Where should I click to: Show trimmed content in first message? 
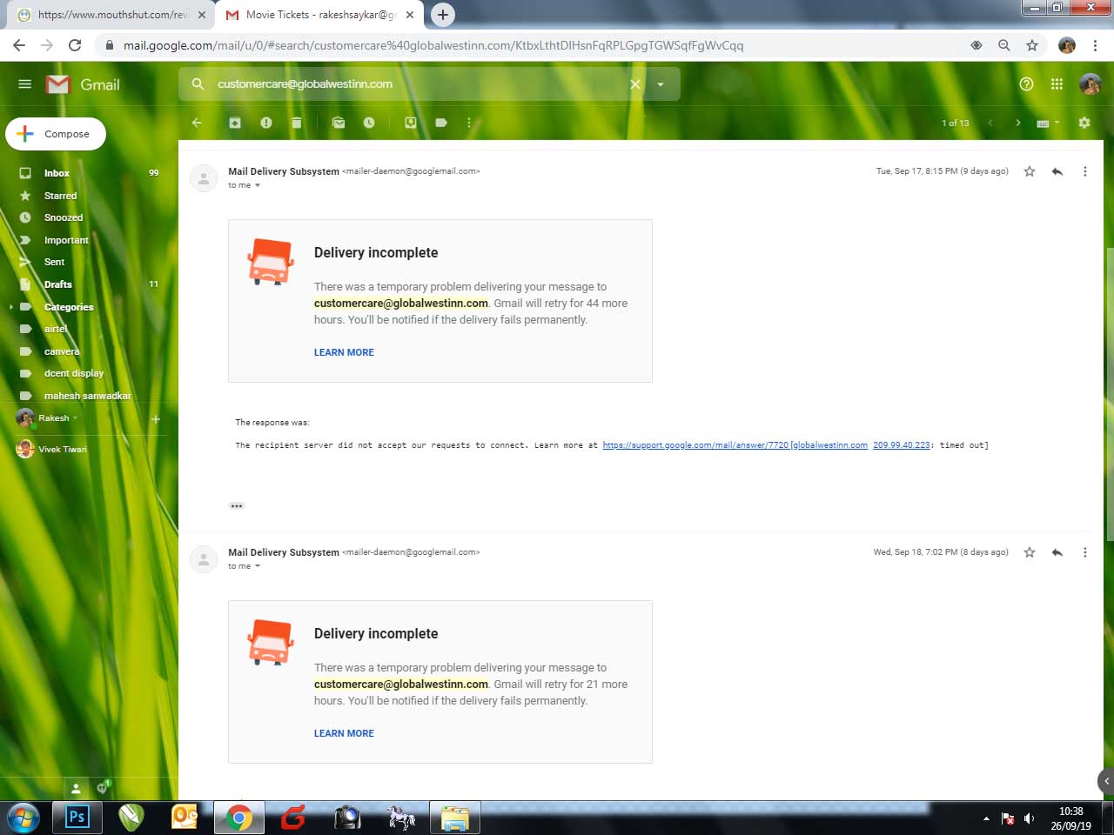tap(237, 505)
